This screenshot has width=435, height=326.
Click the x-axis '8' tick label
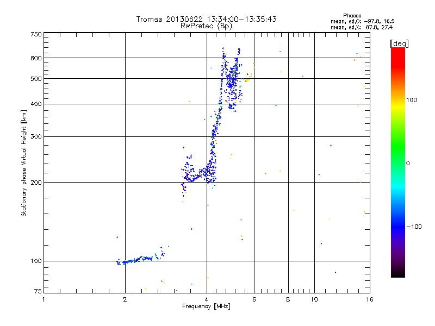pyautogui.click(x=288, y=299)
